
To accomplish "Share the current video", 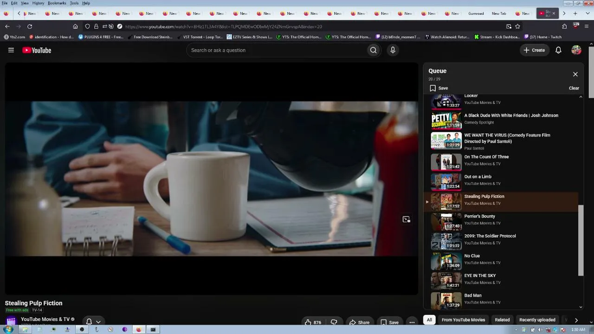I will click(359, 322).
